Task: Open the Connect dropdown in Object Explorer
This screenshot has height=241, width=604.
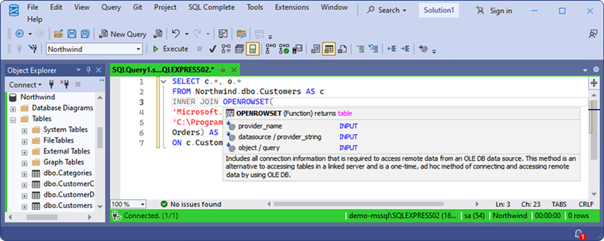Action: [25, 84]
